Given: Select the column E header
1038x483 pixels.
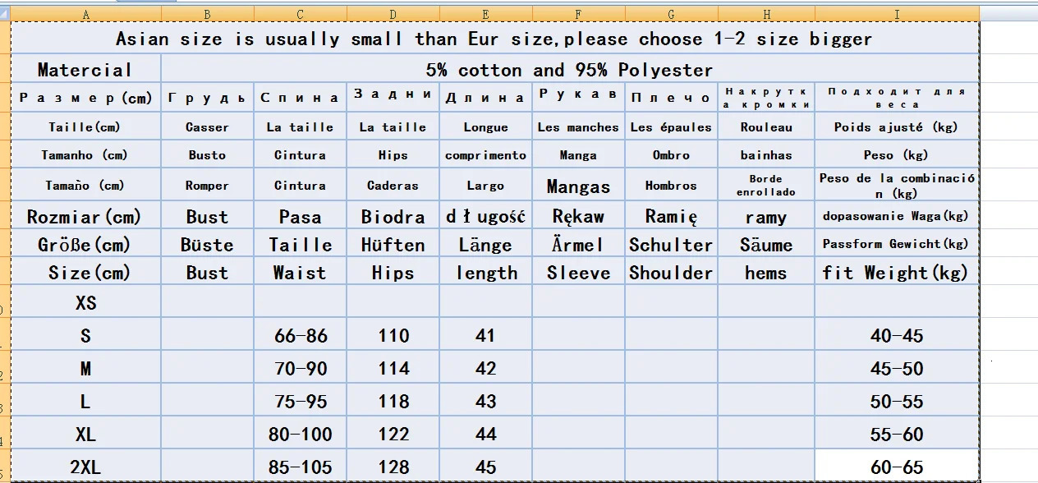Looking at the screenshot, I should coord(485,14).
